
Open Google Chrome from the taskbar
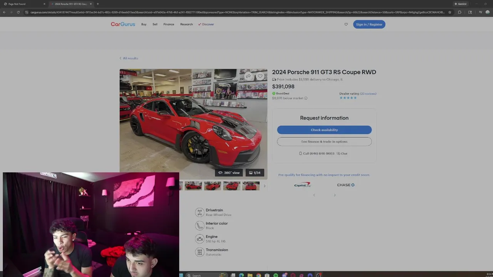click(x=258, y=275)
